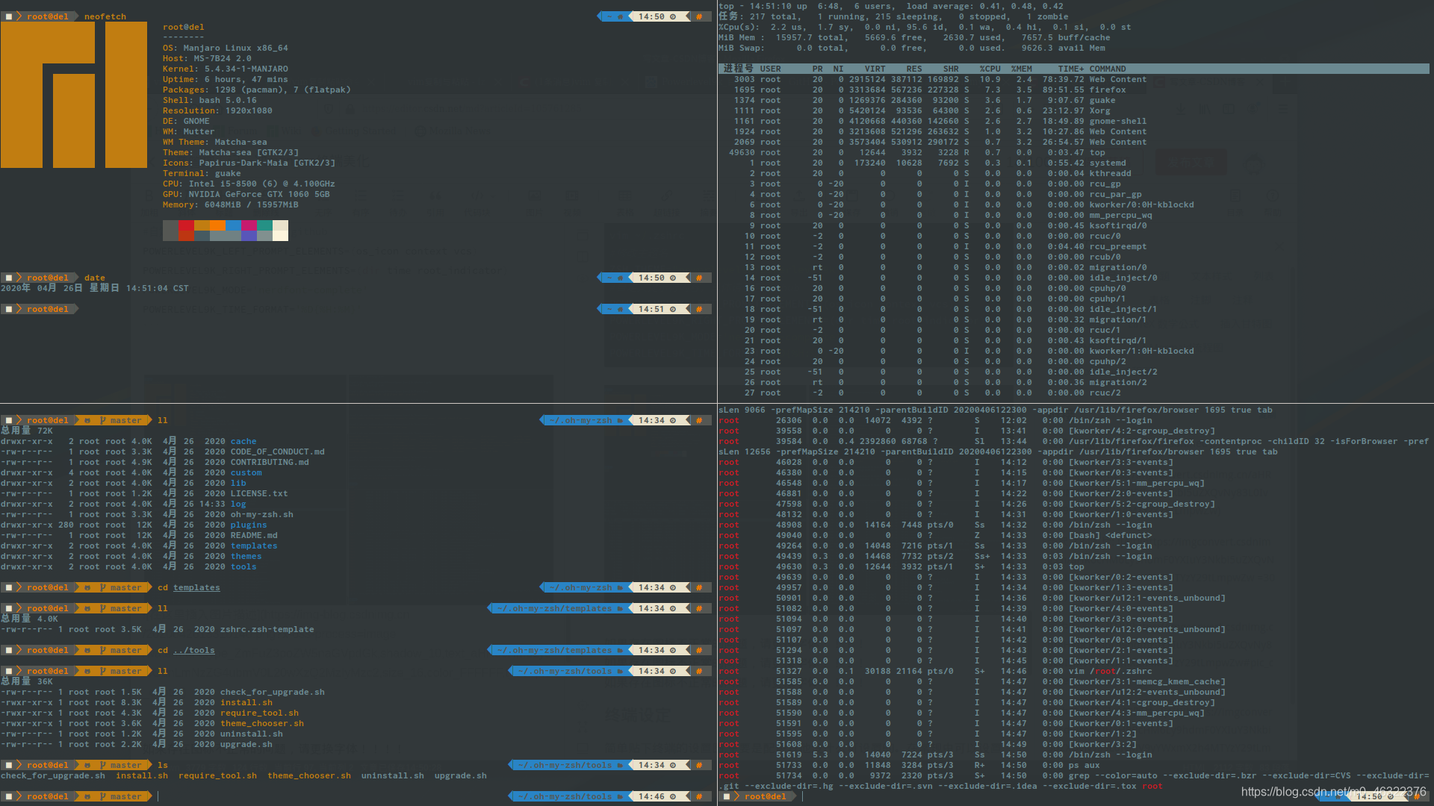Click the 'Terminal: guake' line

202,173
